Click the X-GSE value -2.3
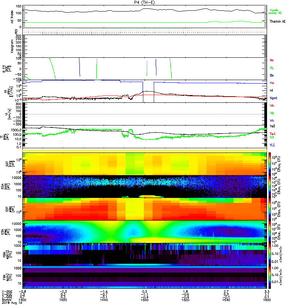The image size is (289, 308). pos(63,291)
